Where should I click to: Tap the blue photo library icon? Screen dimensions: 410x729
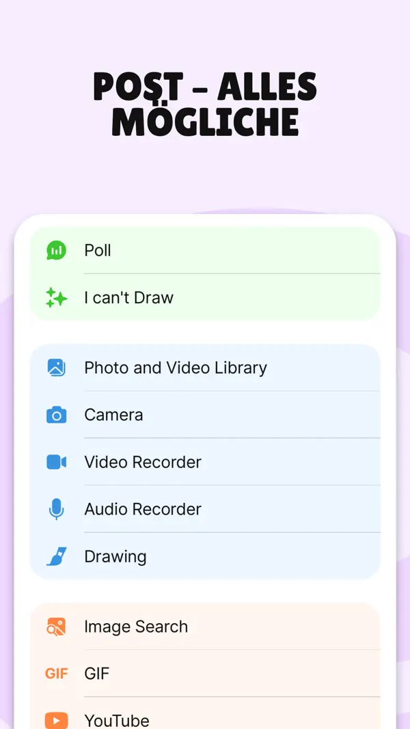pos(57,368)
